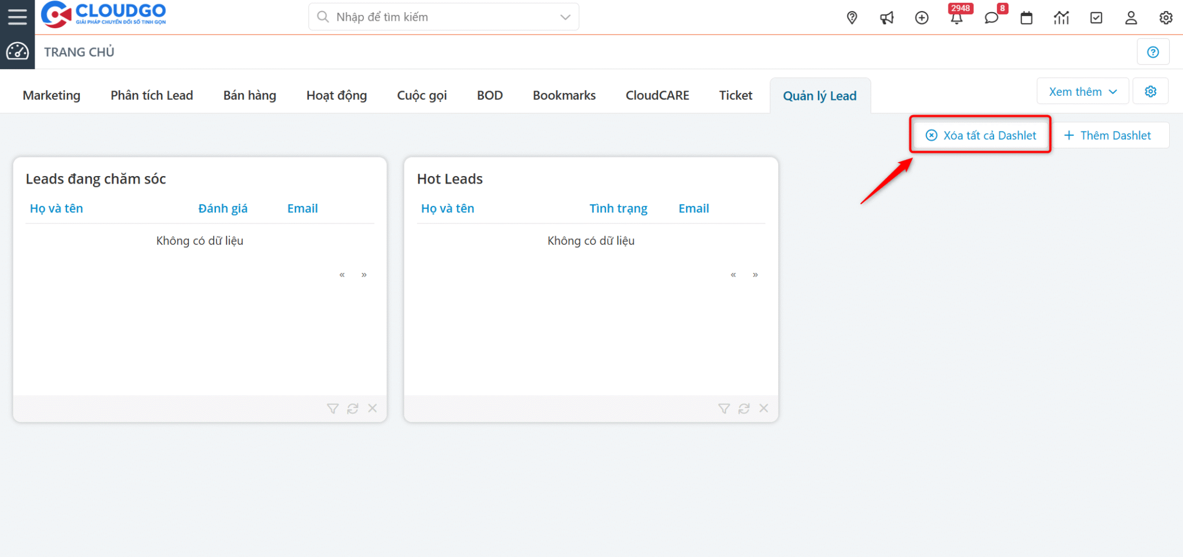Go to previous page in Leads đang chăm sóc

click(x=342, y=275)
